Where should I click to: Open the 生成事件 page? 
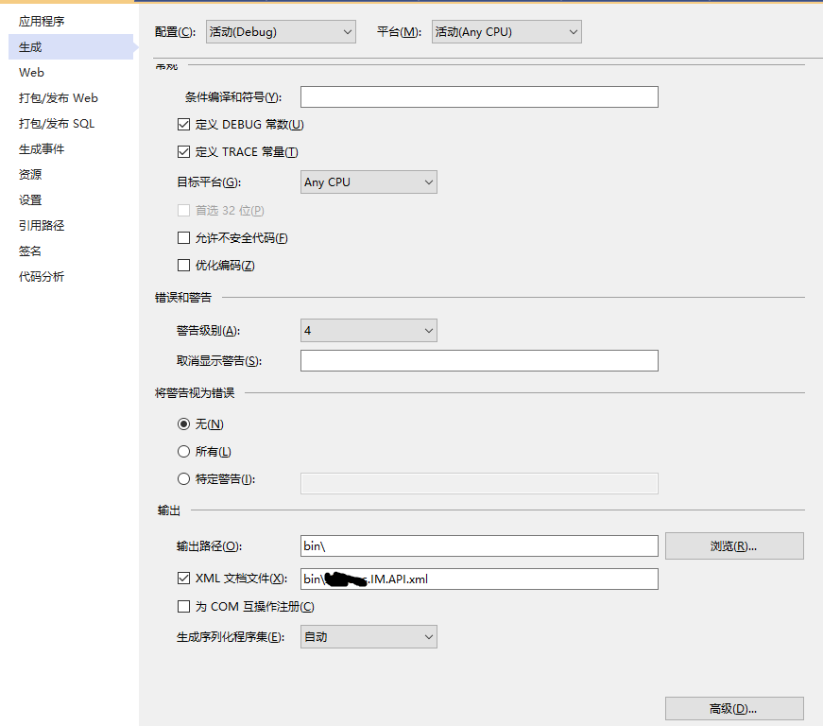pyautogui.click(x=44, y=148)
